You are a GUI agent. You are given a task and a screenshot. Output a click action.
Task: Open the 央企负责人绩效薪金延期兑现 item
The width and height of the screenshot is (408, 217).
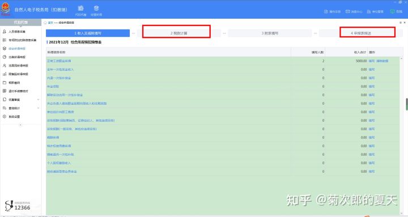[x=76, y=103]
